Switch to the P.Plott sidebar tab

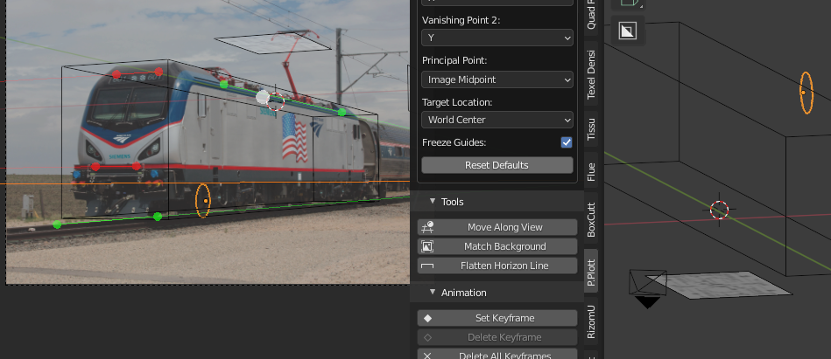pyautogui.click(x=591, y=273)
